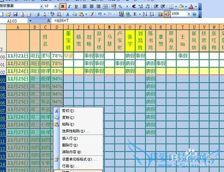
Task: Apply the yellow fill color bucket
Action: pyautogui.click(x=181, y=6)
